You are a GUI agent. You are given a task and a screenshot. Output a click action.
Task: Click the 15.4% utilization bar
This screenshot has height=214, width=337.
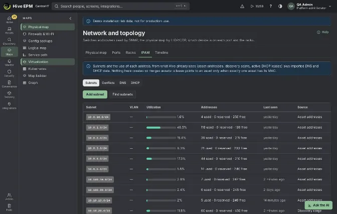click(161, 138)
